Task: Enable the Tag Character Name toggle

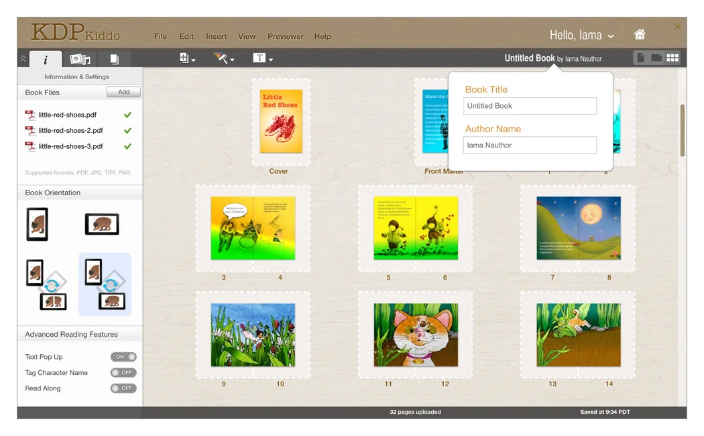Action: (123, 373)
